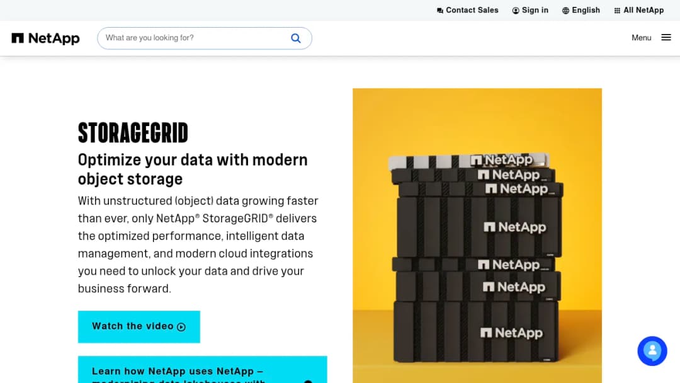
Task: Click the play icon in Watch the video
Action: tap(181, 327)
